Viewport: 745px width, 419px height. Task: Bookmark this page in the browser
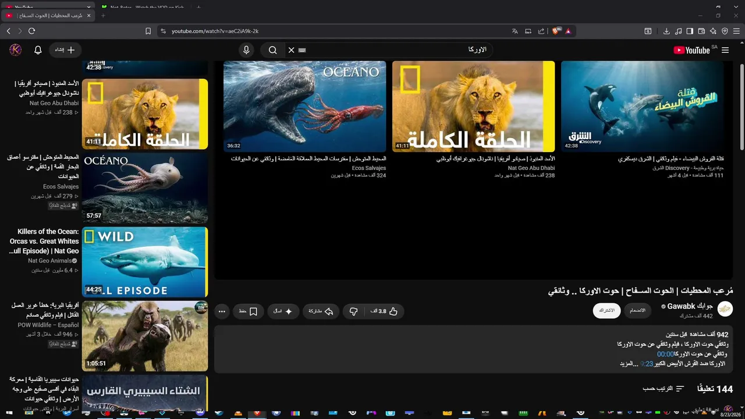coord(148,31)
